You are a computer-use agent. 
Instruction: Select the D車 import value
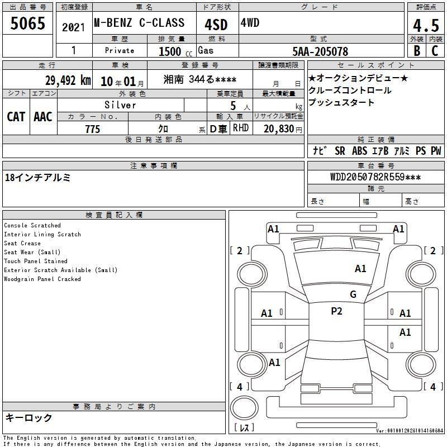coord(218,129)
